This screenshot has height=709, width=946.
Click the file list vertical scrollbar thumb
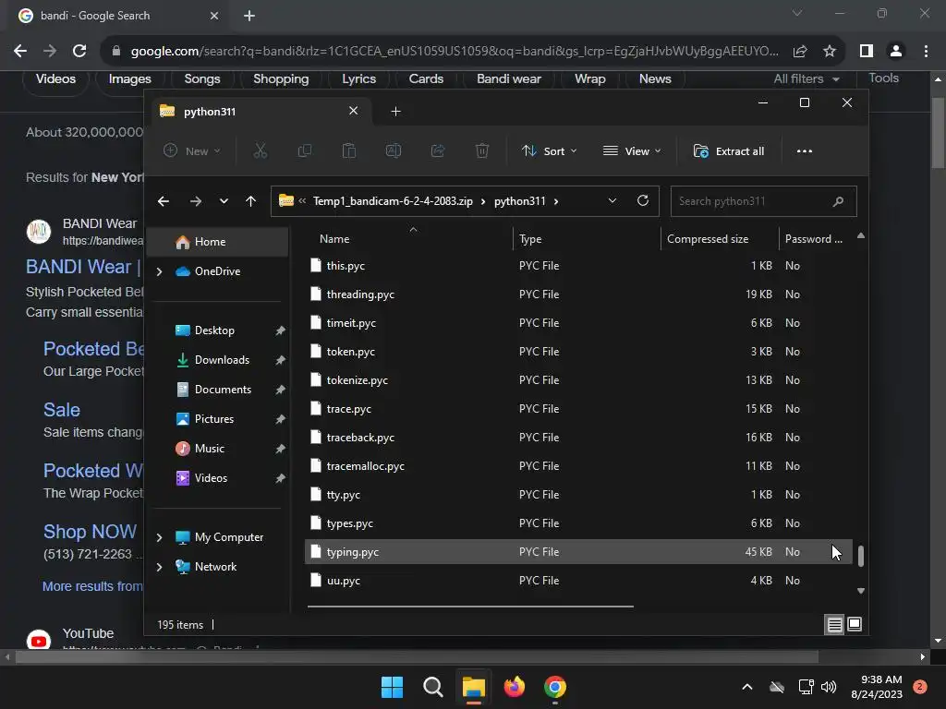[x=861, y=556]
